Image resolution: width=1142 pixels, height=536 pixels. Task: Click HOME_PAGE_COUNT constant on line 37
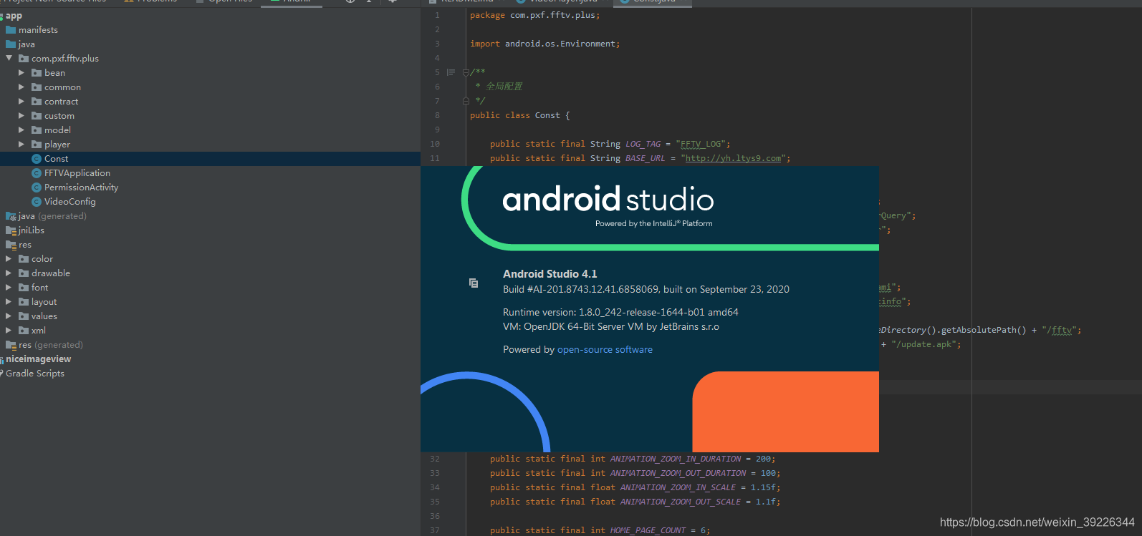pos(648,530)
